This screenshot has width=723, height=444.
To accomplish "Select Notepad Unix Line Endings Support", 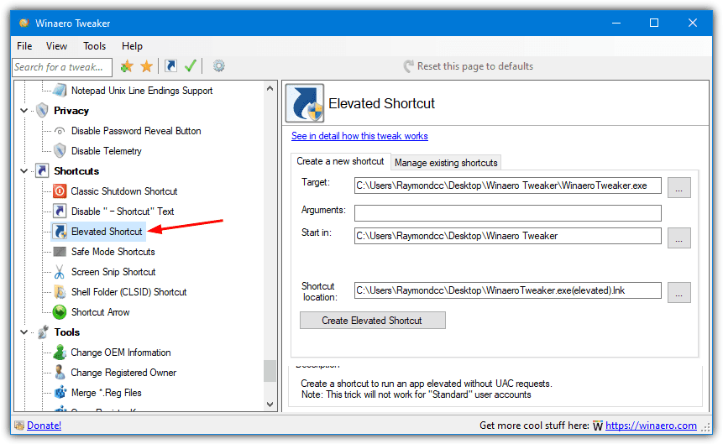I will click(142, 91).
